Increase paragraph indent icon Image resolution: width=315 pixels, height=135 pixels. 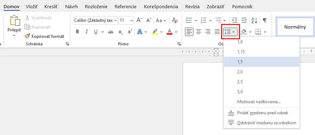(244, 20)
